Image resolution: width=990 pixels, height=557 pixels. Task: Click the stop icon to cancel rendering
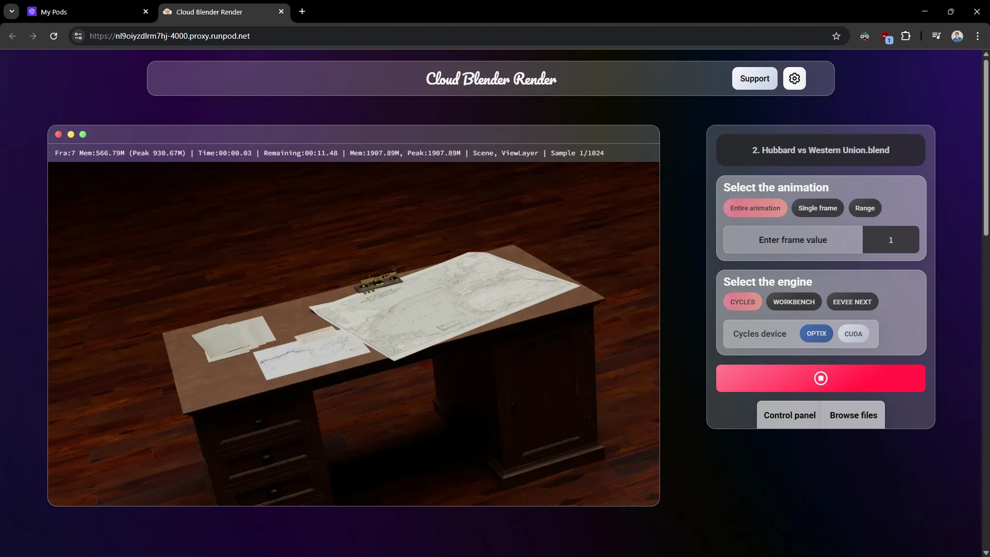tap(820, 378)
